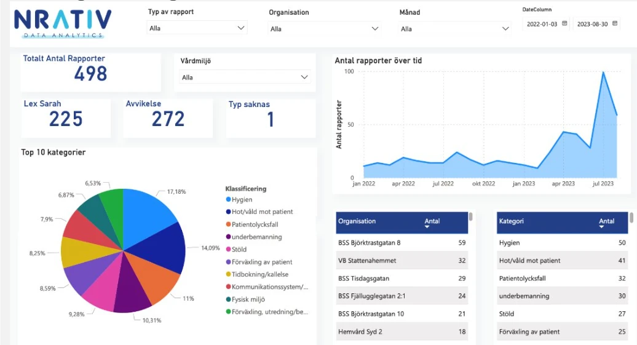Click sort arrow under Antal in Kategori table
The image size is (637, 345).
point(601,227)
